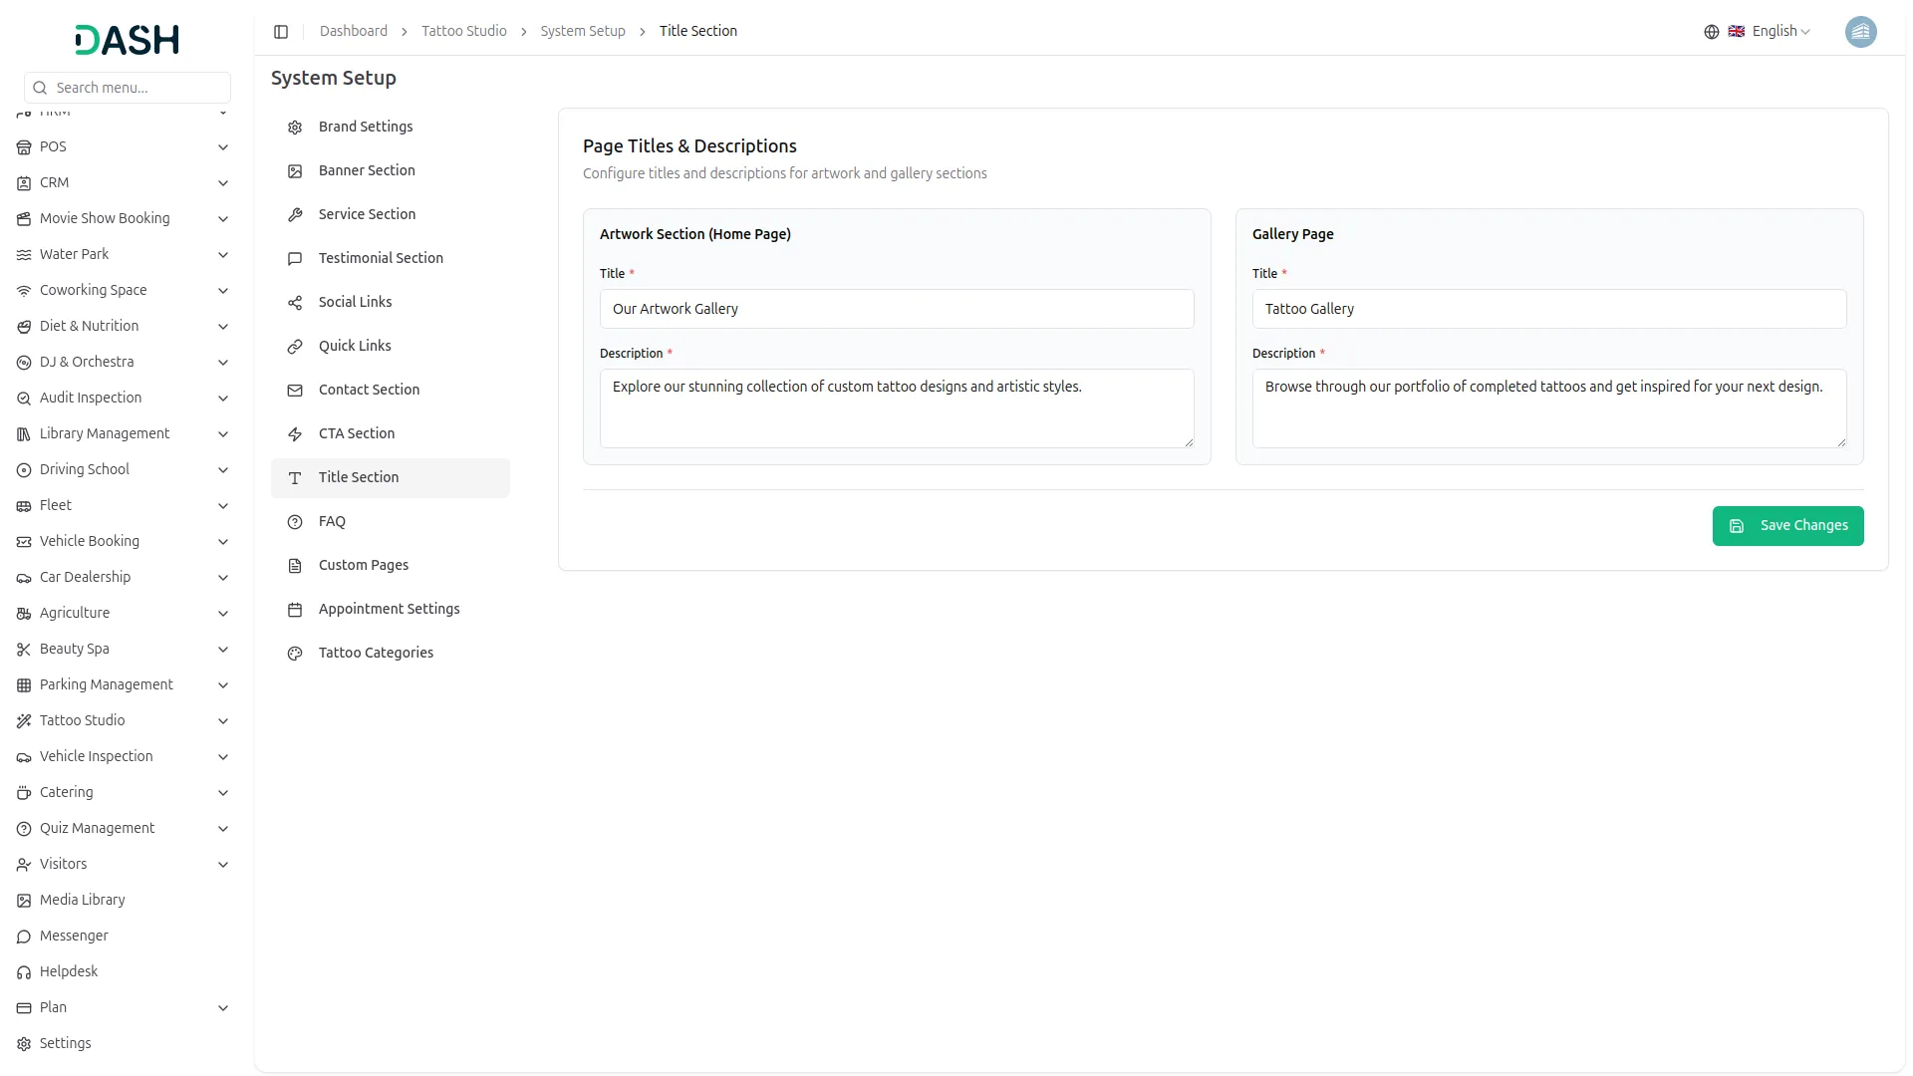This screenshot has width=1913, height=1076.
Task: Click the Messenger chat icon in sidebar
Action: tap(24, 937)
